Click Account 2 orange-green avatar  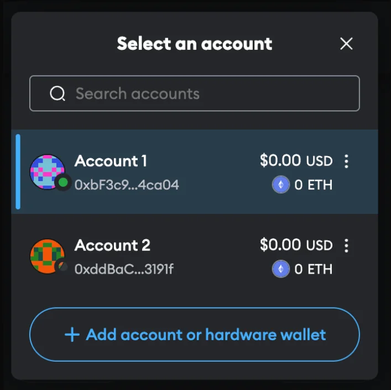[47, 256]
